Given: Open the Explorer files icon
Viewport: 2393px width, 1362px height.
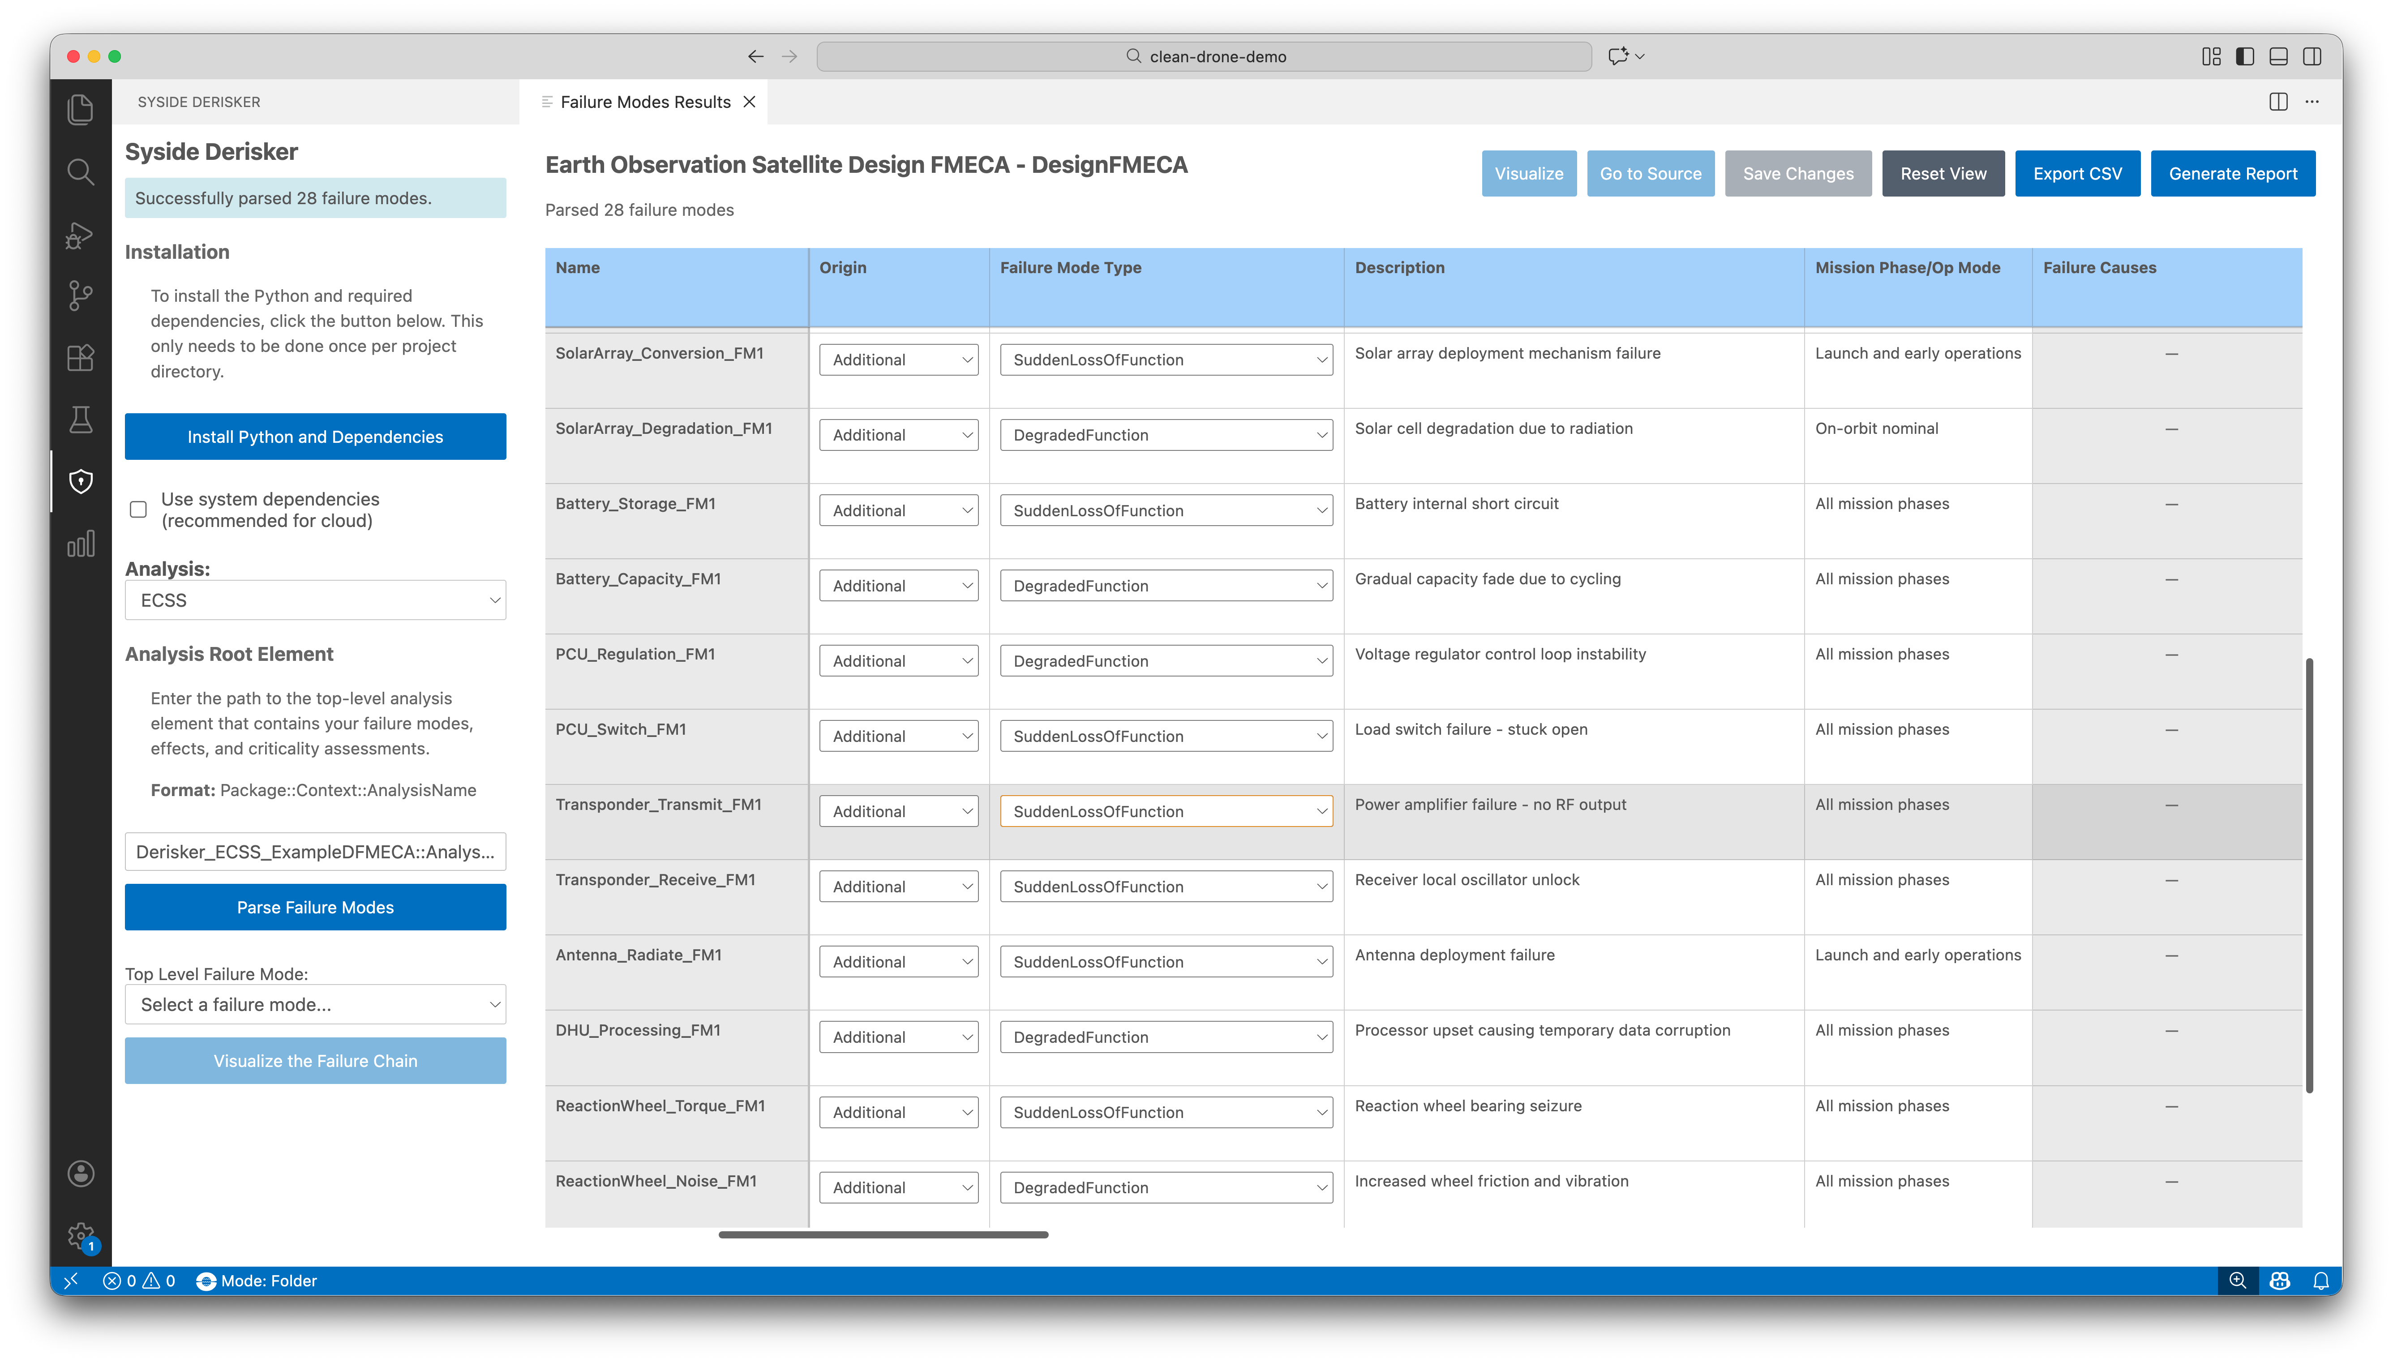Looking at the screenshot, I should [81, 109].
